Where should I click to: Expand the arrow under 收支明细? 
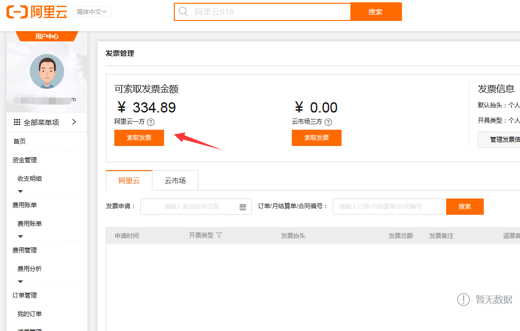(x=20, y=191)
